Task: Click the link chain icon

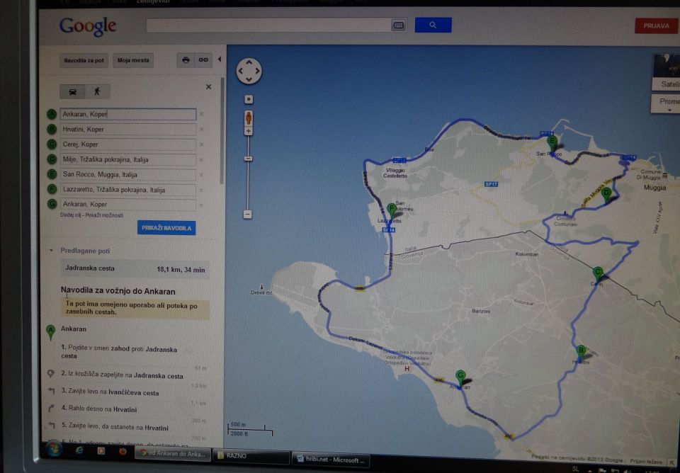Action: (x=203, y=59)
